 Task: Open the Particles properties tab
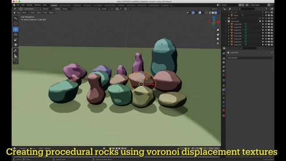(x=224, y=94)
